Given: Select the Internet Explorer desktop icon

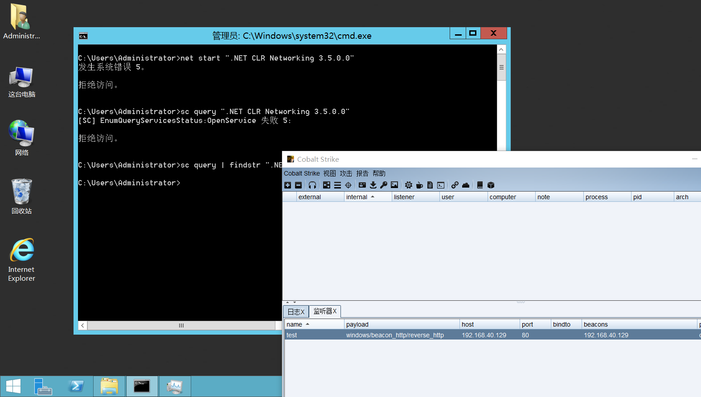Looking at the screenshot, I should (x=21, y=260).
